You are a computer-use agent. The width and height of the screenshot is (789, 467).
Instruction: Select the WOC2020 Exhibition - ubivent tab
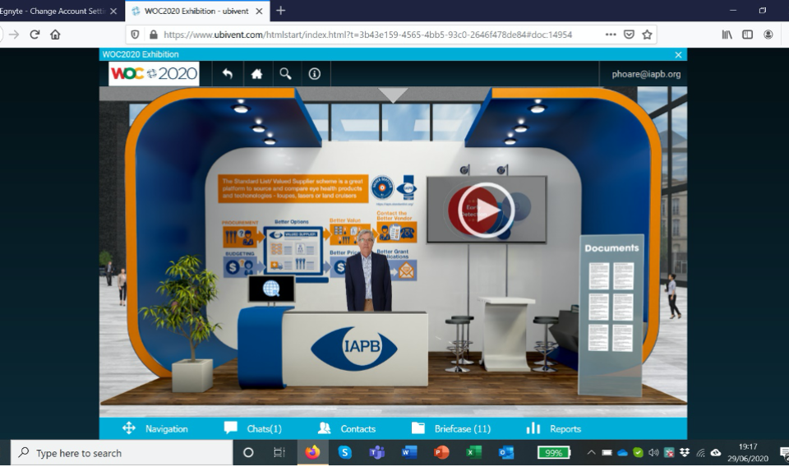[196, 11]
